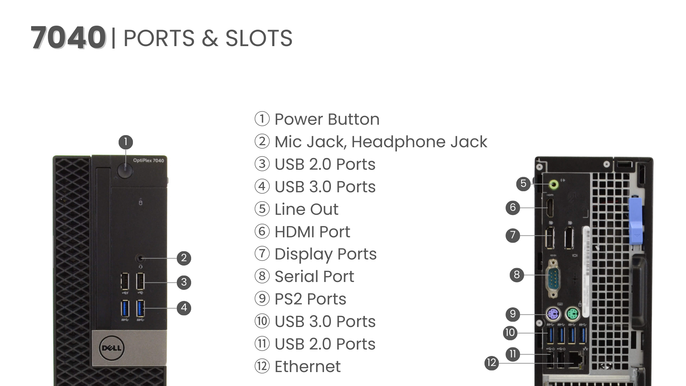Click callout marker 8 near the serial port

516,275
